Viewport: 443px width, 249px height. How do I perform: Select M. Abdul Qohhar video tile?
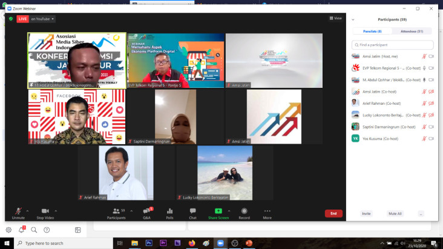(x=77, y=60)
